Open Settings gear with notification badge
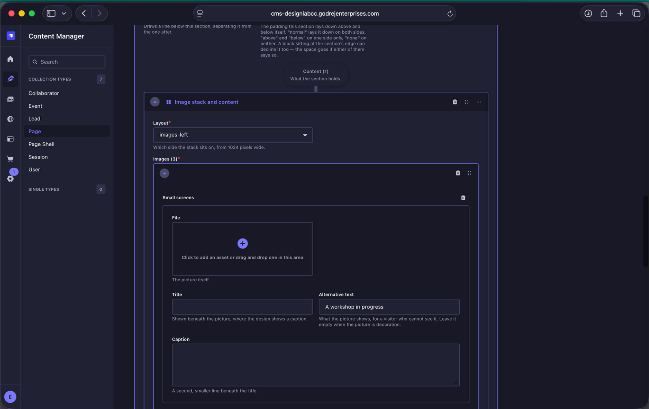Viewport: 649px width, 409px height. click(10, 179)
